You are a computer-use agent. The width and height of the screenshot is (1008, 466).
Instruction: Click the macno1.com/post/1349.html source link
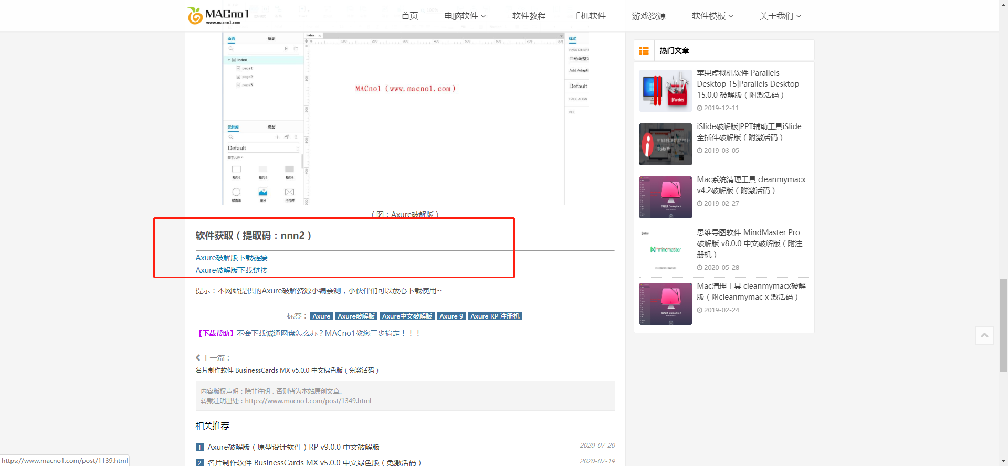(308, 401)
